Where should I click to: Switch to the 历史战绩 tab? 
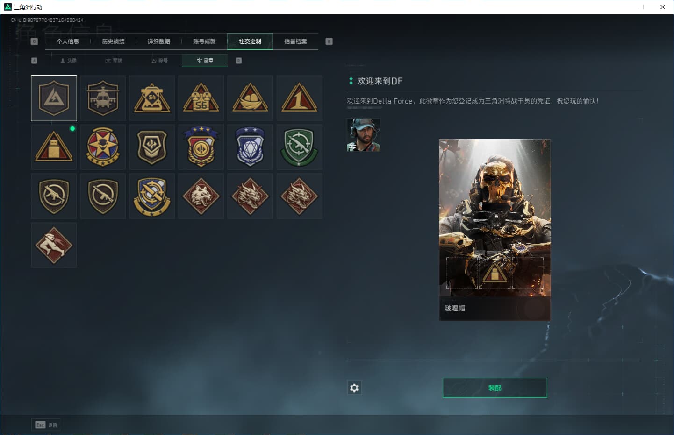pyautogui.click(x=113, y=42)
